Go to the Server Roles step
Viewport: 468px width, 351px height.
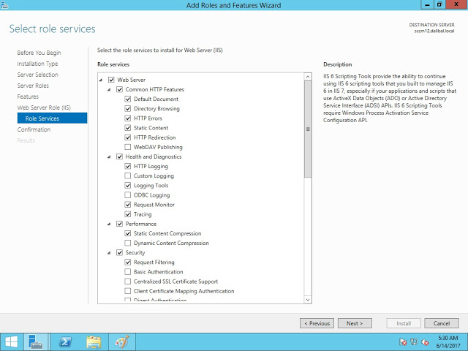pos(33,86)
